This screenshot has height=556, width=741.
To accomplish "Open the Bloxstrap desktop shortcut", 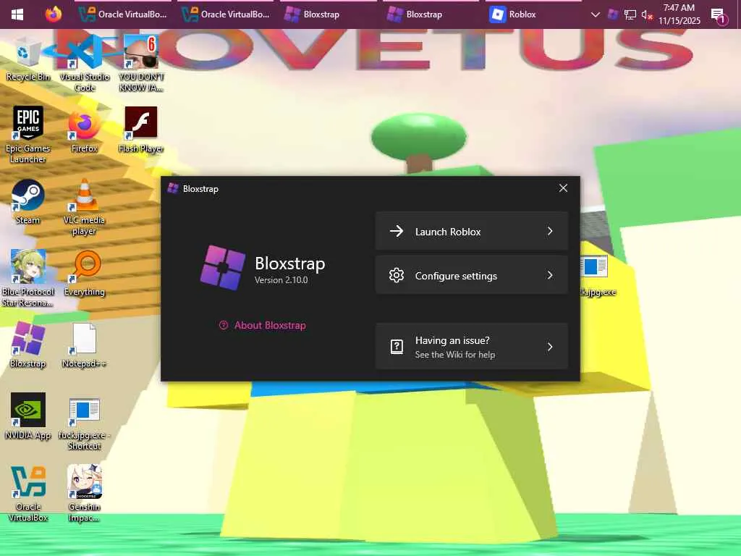I will click(x=28, y=345).
